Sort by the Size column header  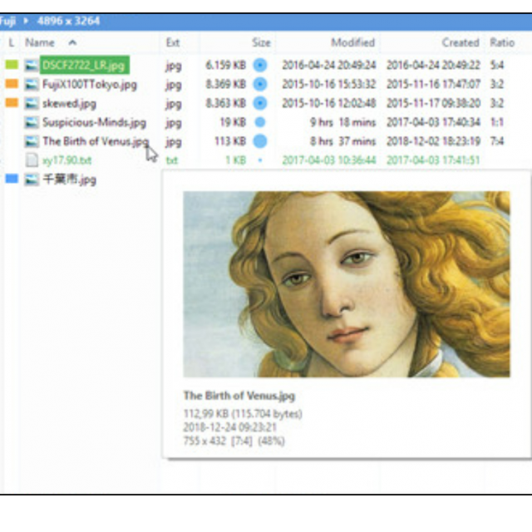[x=261, y=42]
